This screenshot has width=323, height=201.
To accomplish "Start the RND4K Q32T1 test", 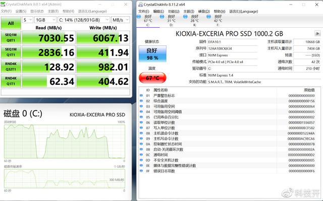I will pos(11,66).
